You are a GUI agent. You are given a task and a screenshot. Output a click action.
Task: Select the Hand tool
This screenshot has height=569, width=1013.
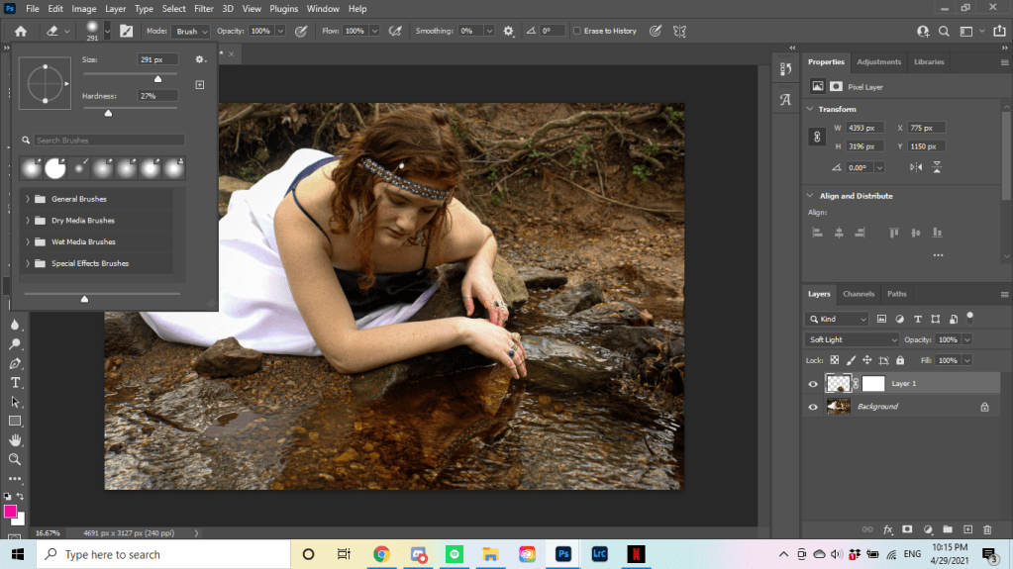tap(15, 440)
